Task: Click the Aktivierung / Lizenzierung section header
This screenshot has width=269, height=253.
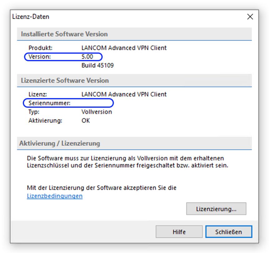Action: coord(60,143)
